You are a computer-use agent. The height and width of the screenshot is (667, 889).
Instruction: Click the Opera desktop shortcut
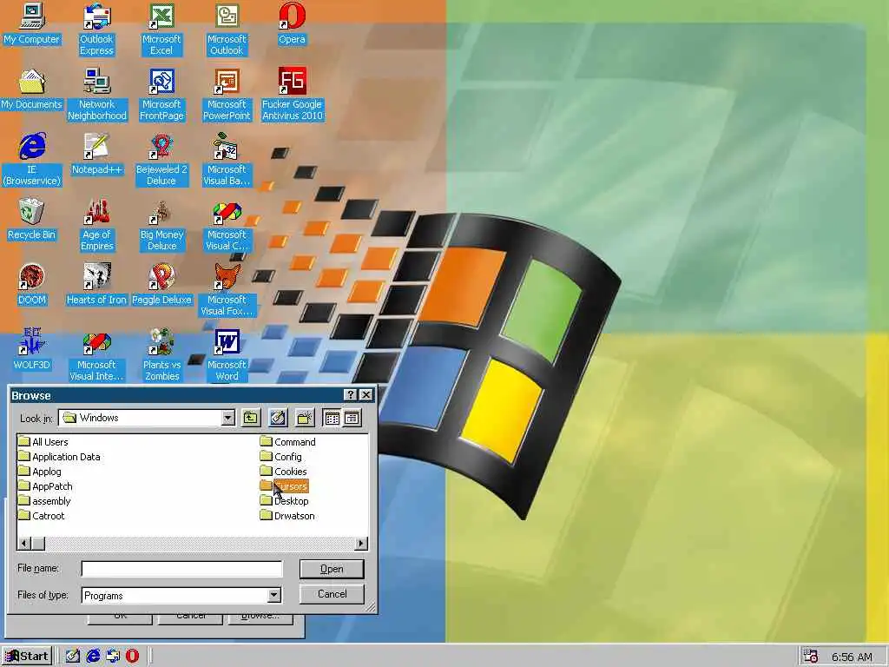292,23
